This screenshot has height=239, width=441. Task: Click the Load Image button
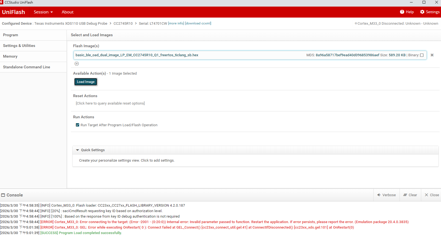point(86,82)
